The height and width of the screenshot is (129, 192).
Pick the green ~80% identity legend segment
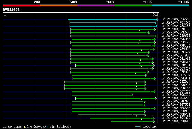click(133, 5)
